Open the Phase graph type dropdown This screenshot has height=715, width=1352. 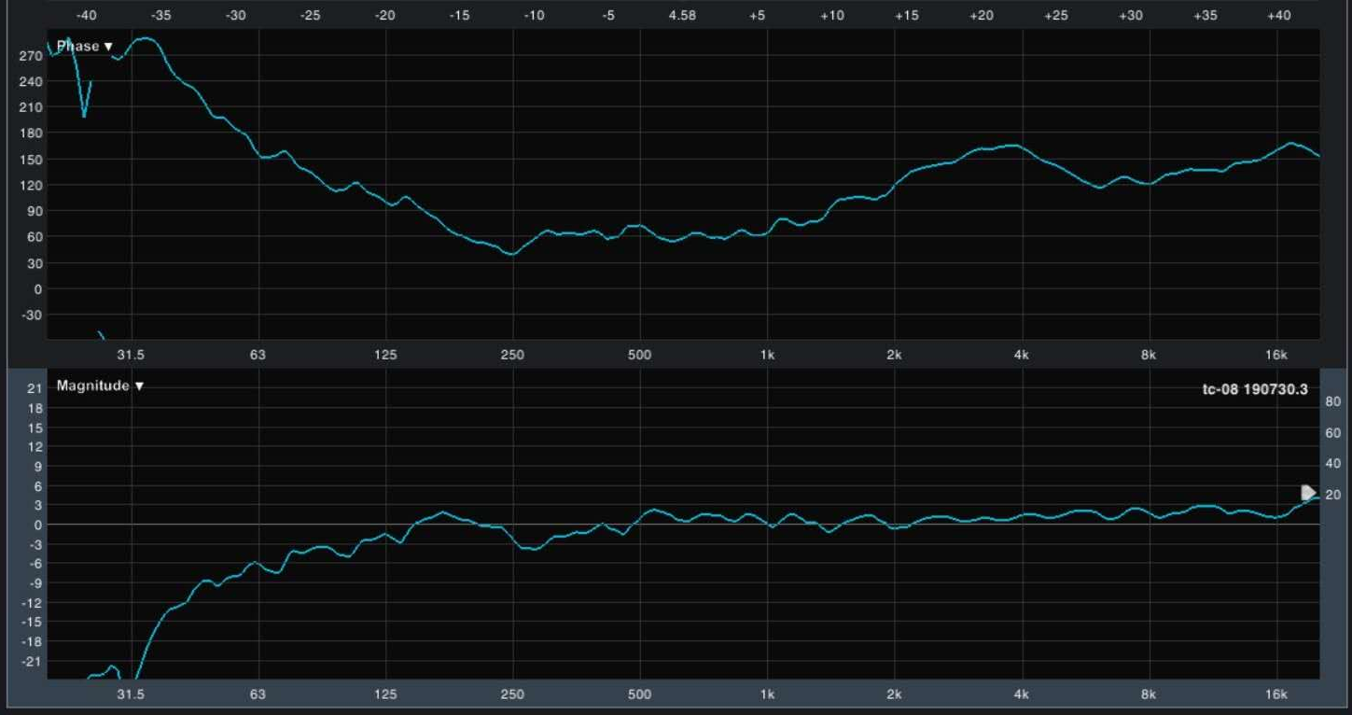[84, 47]
